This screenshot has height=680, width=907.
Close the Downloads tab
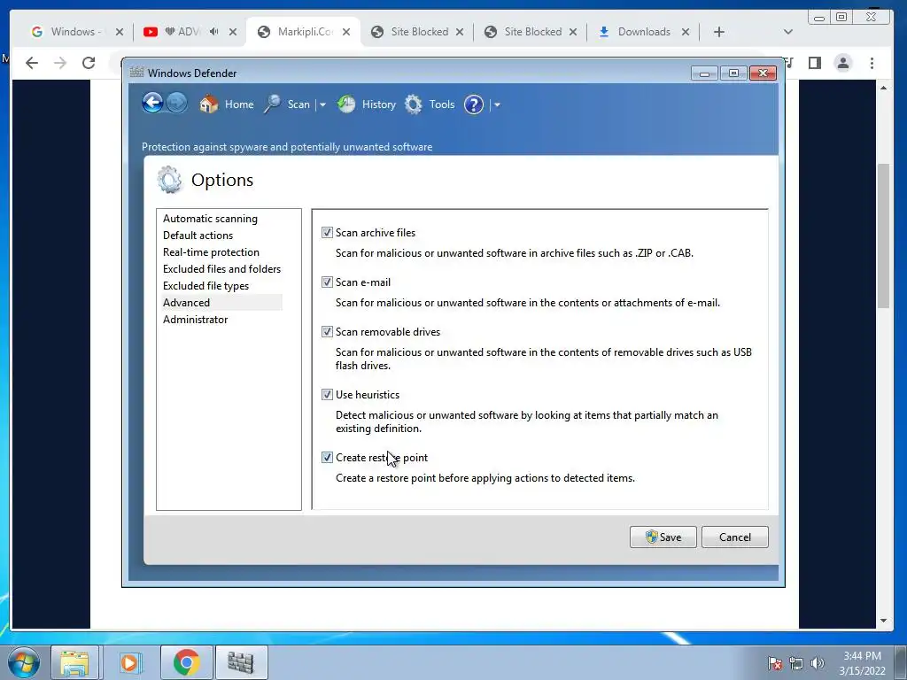tap(686, 32)
